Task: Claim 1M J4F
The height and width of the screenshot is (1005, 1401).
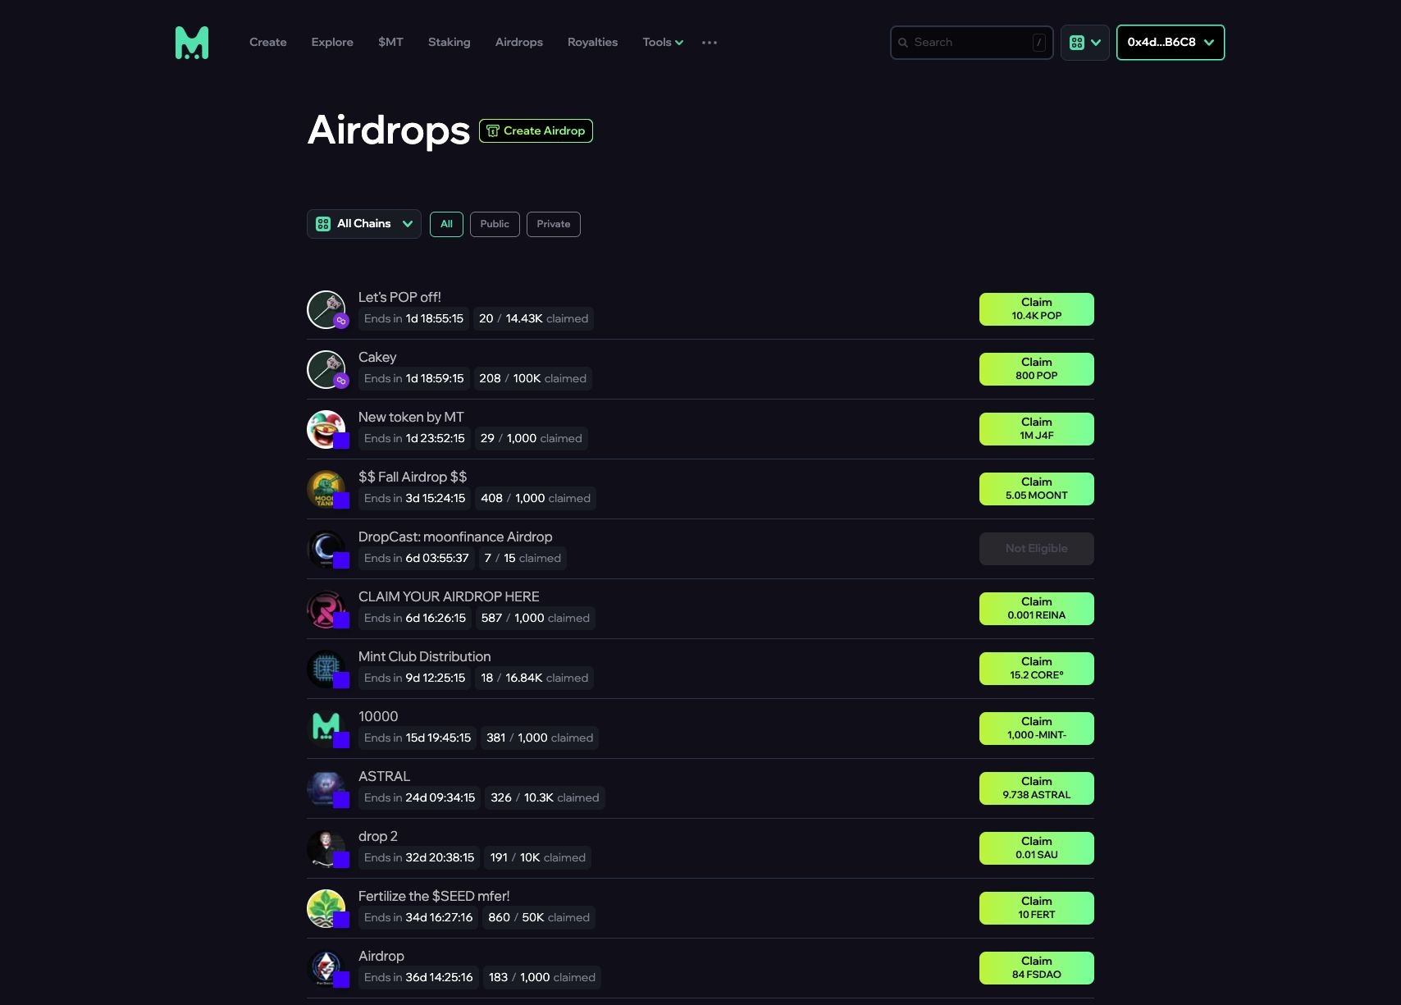Action: (x=1037, y=429)
